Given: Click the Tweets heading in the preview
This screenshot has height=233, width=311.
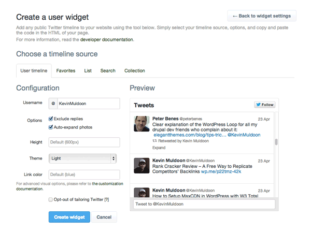Looking at the screenshot, I should pos(144,105).
